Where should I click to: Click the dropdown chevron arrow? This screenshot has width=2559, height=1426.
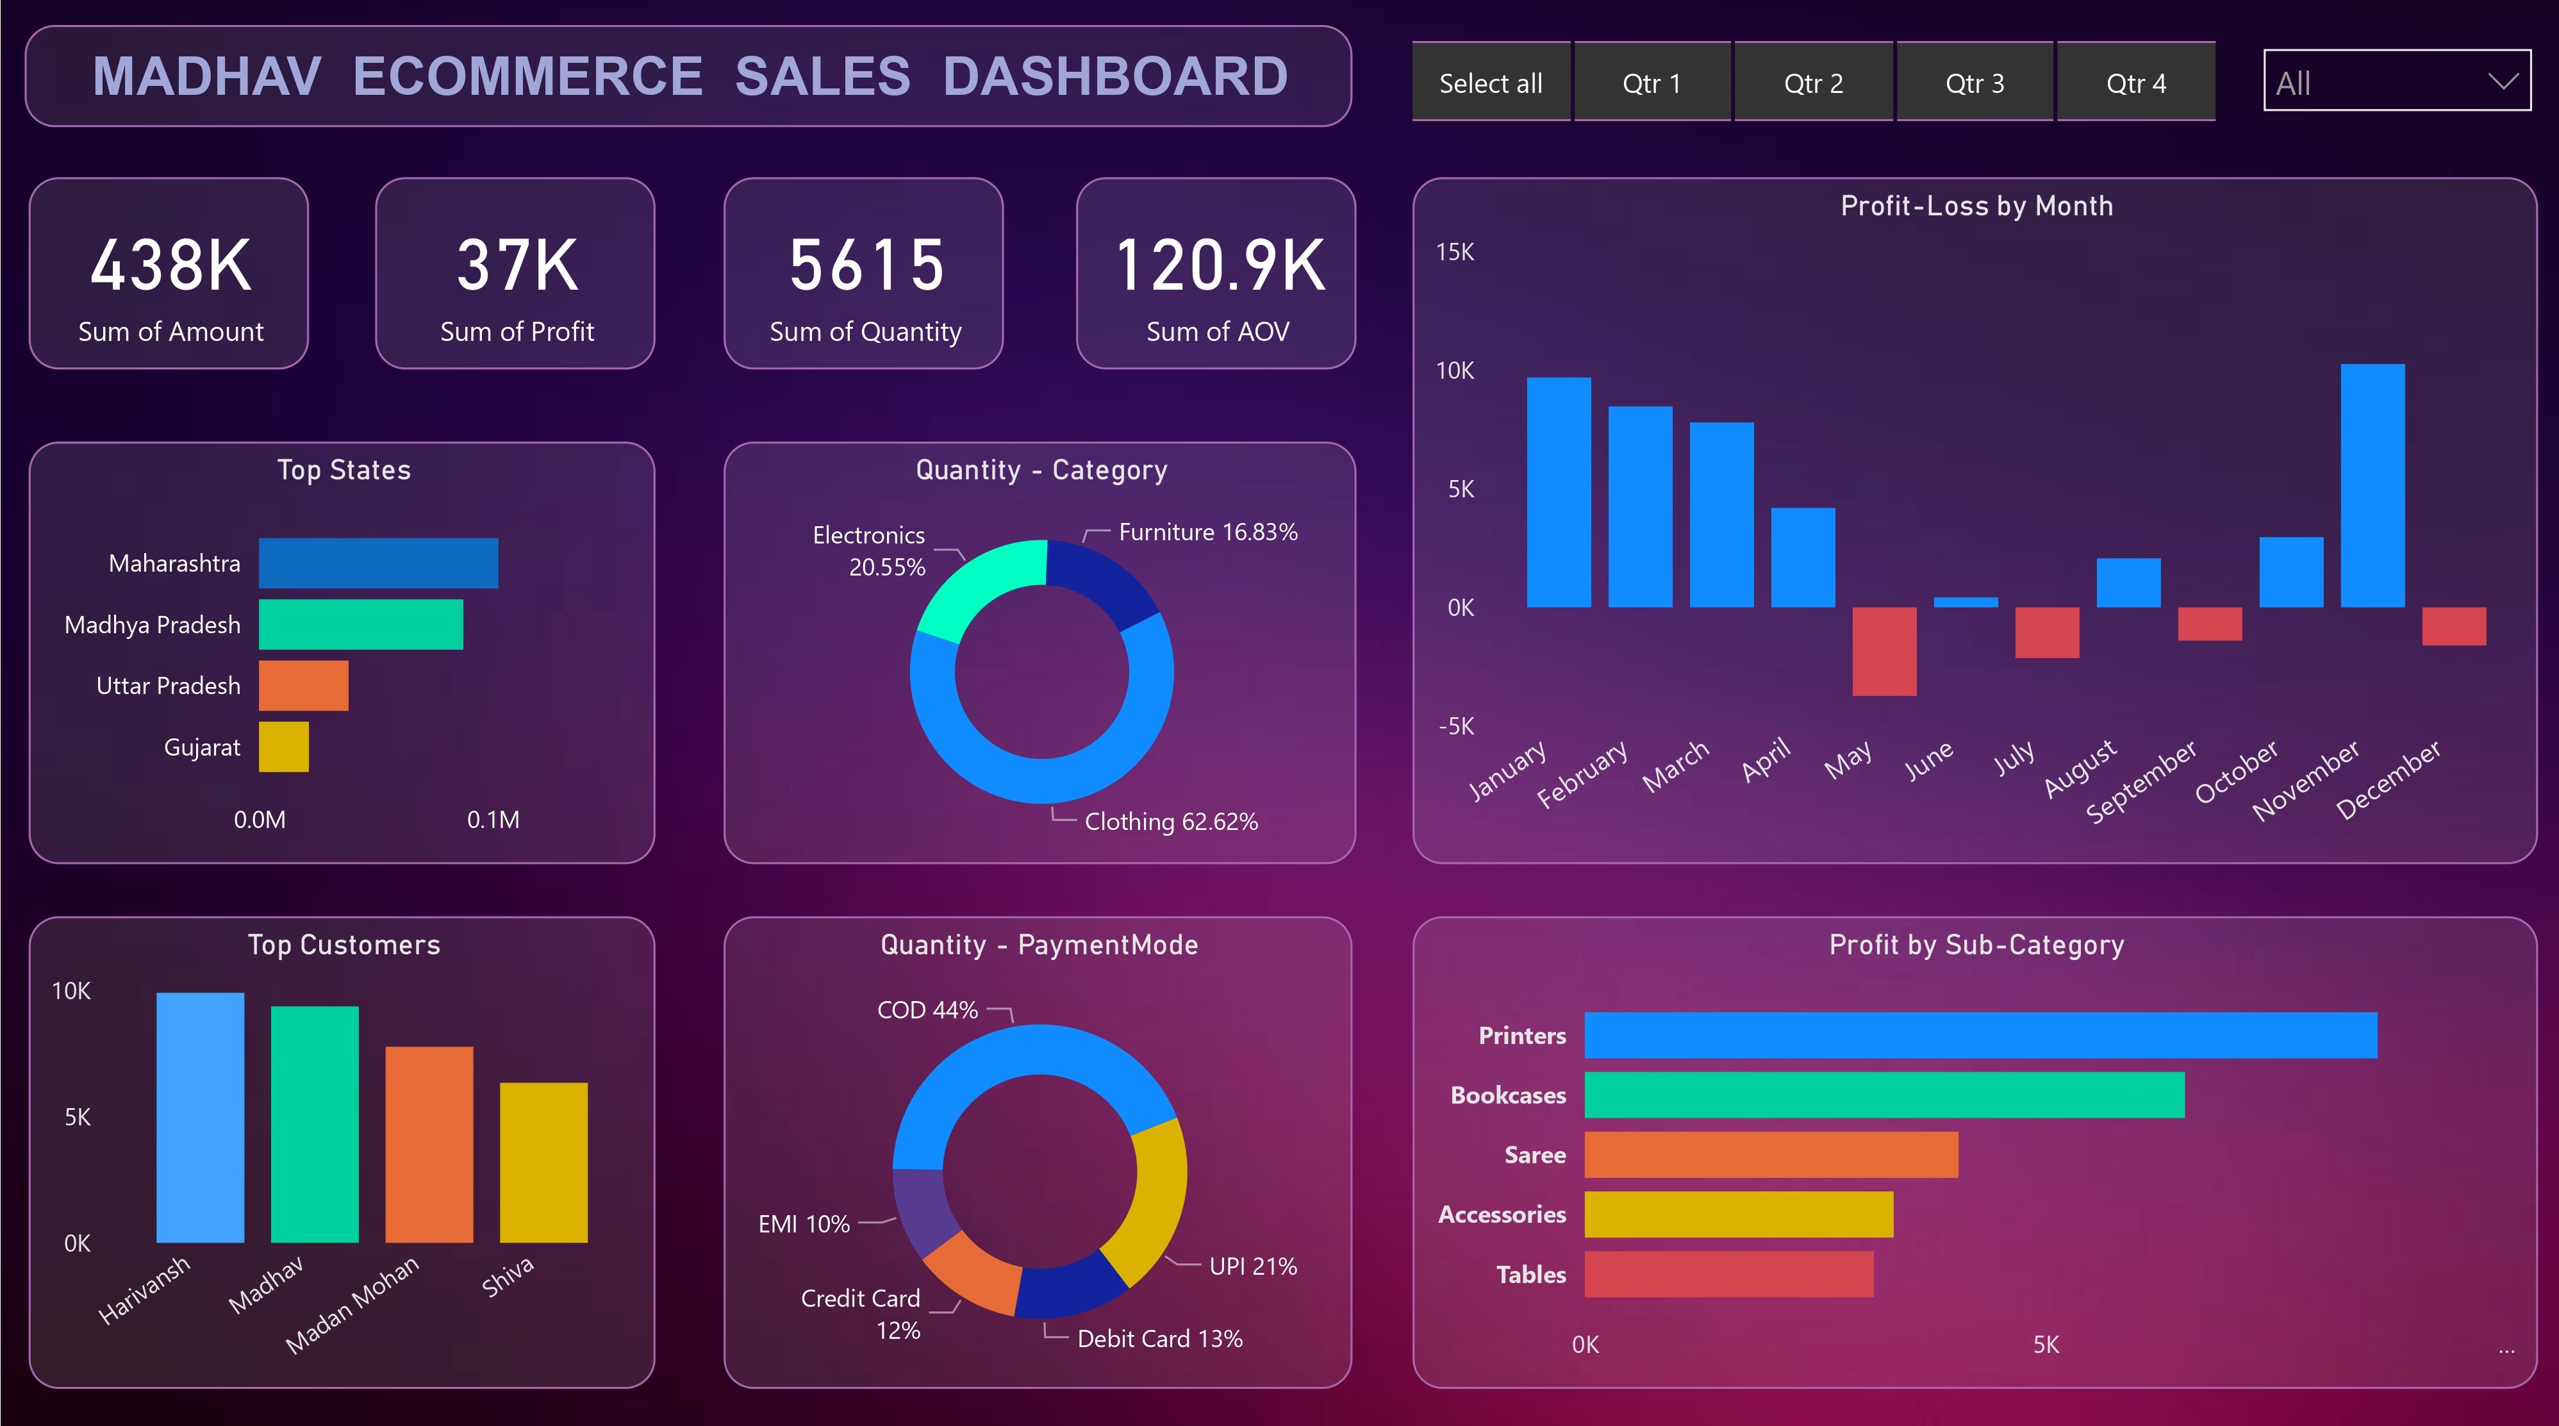[2503, 81]
